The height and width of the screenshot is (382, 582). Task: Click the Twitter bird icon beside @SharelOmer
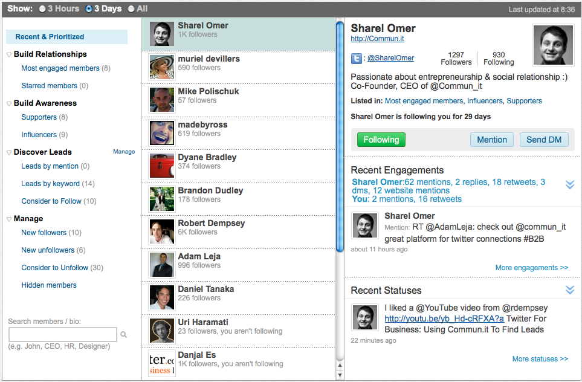(357, 59)
